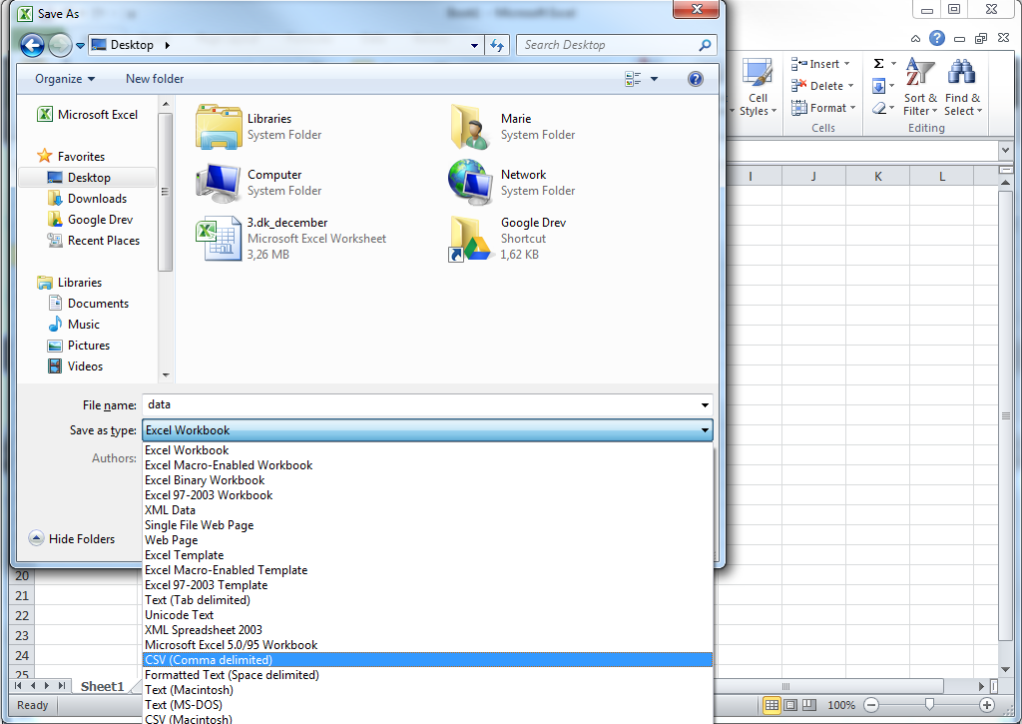Screen dimensions: 1022x724
Task: Click zoom in plus button in Excel
Action: (987, 705)
